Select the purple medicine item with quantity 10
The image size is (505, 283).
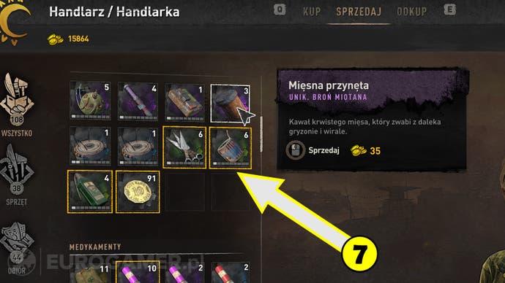coord(138,272)
